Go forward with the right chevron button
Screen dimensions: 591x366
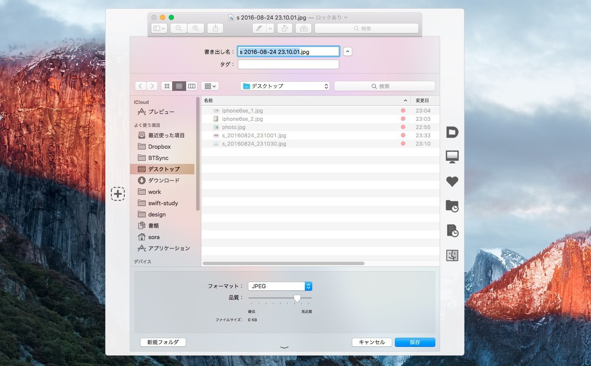152,86
